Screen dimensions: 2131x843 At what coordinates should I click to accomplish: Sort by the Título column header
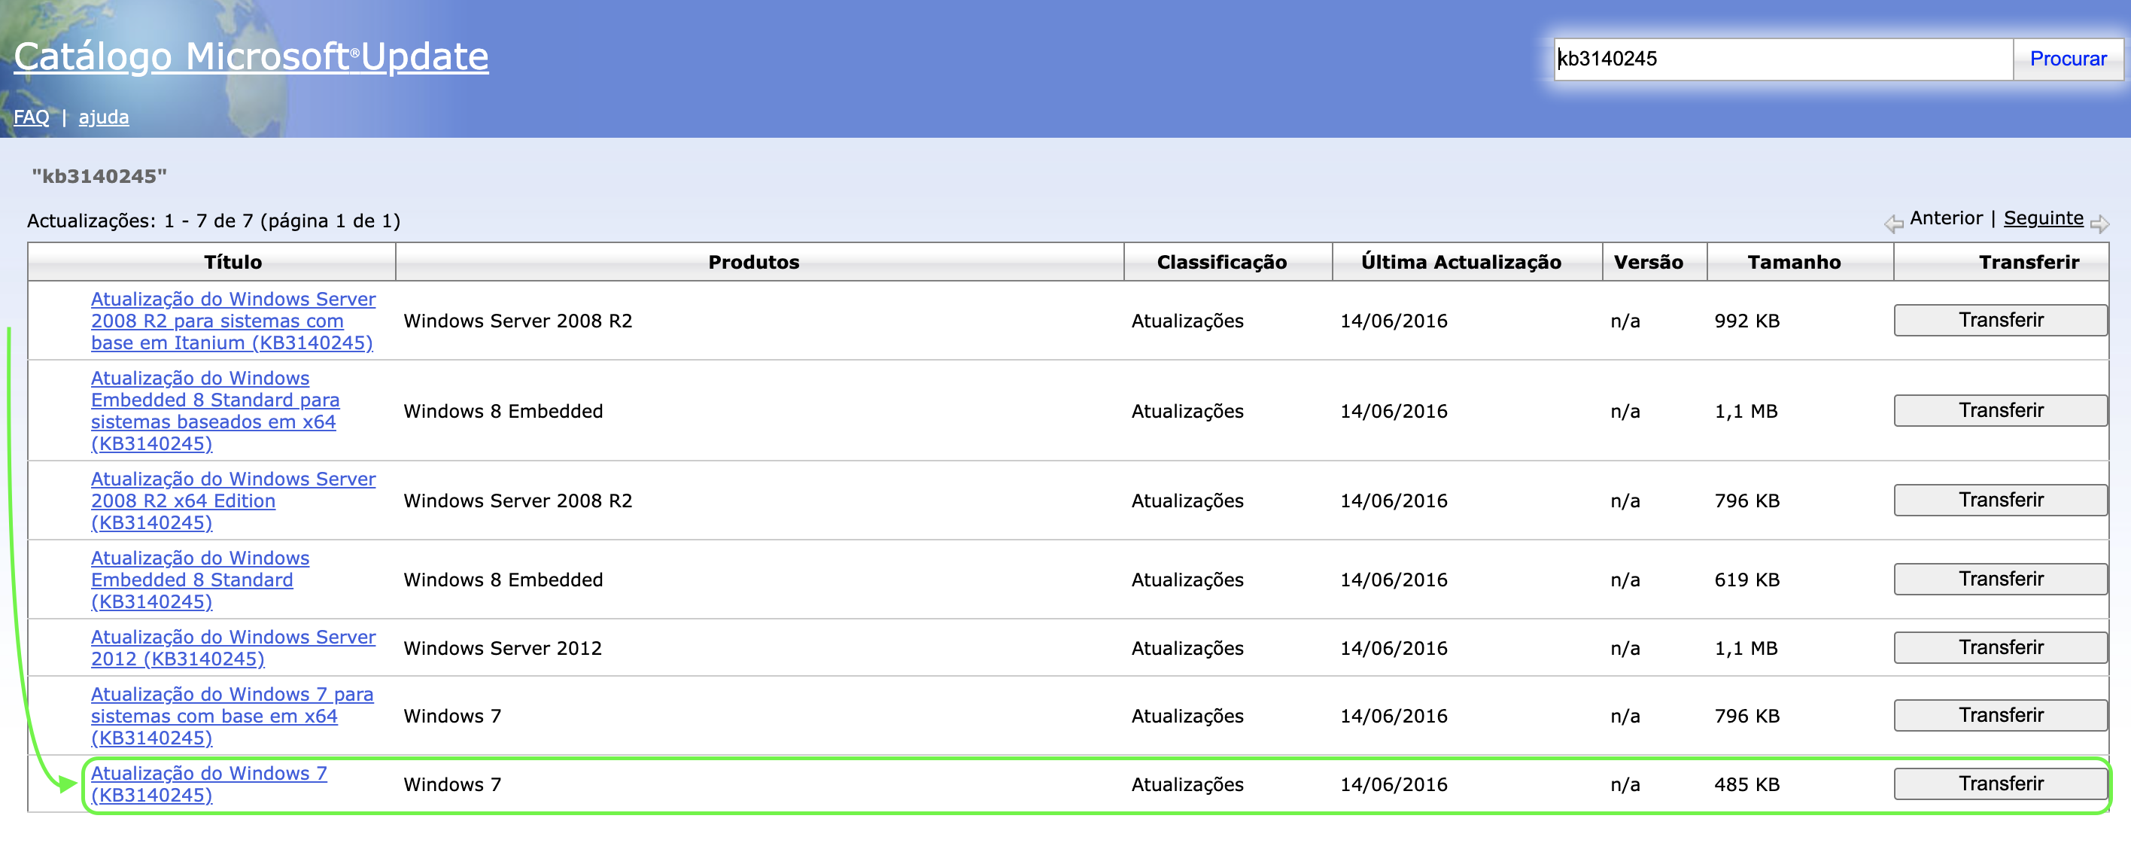click(x=233, y=262)
